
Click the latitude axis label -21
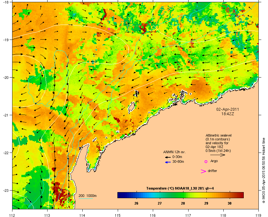click(6, 115)
